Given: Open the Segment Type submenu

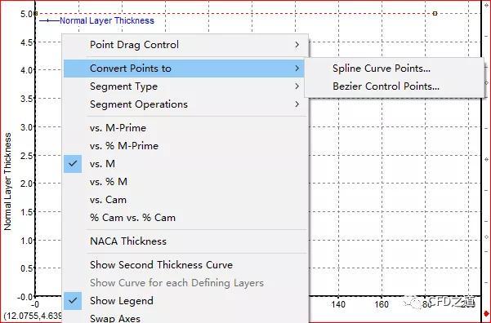Looking at the screenshot, I should coord(184,86).
